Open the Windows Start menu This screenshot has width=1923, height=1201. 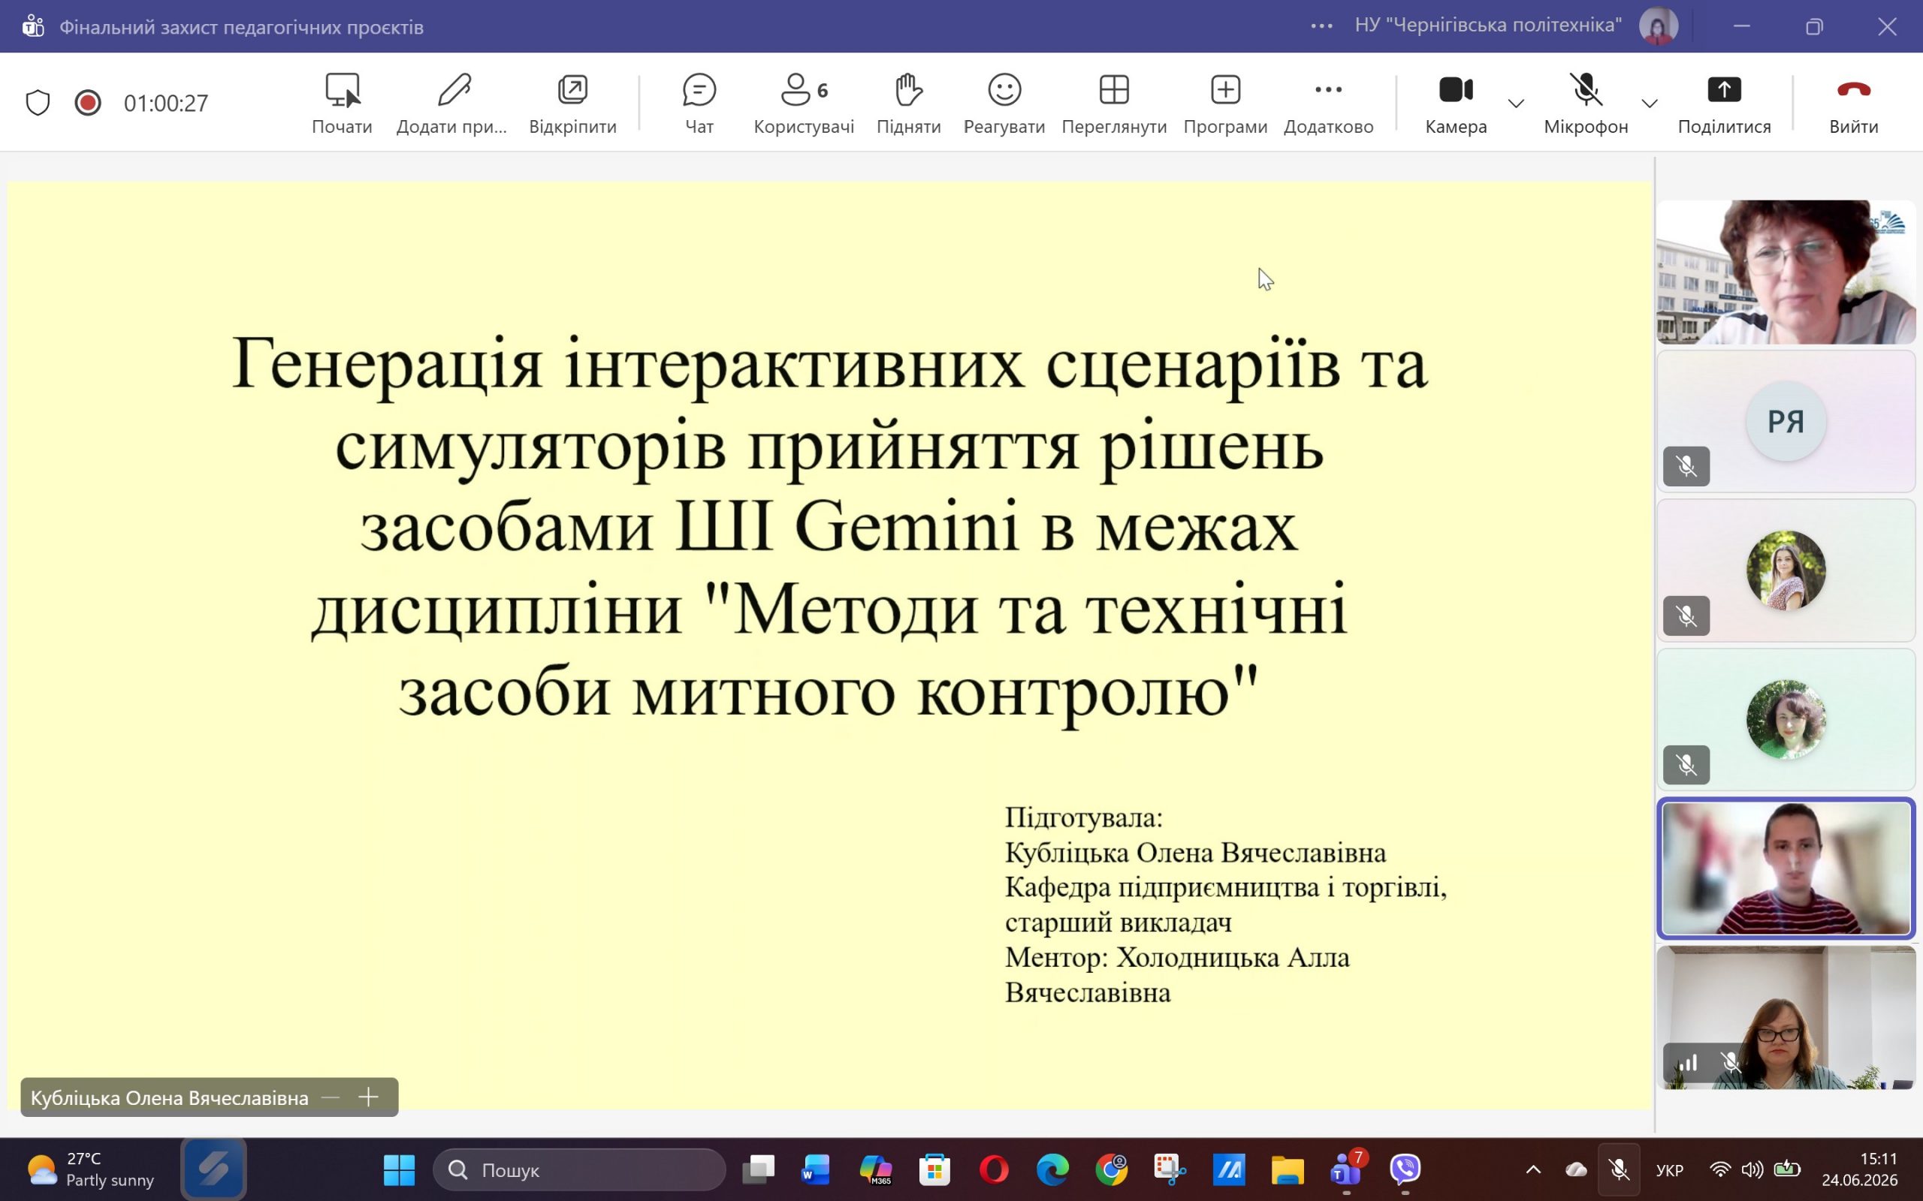tap(399, 1169)
